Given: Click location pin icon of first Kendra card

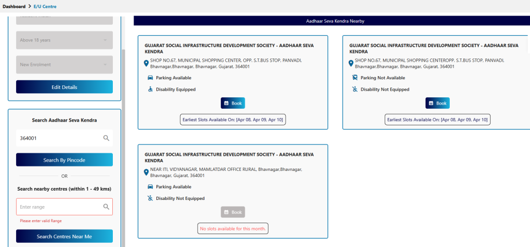Looking at the screenshot, I should click(x=146, y=63).
